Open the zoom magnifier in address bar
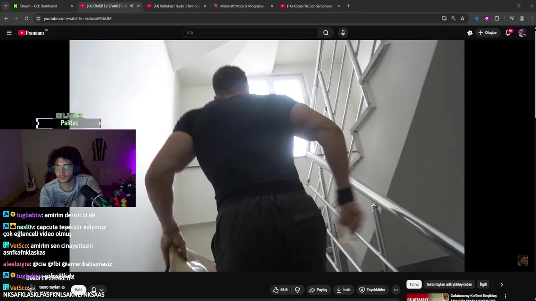The width and height of the screenshot is (536, 301). (x=453, y=18)
